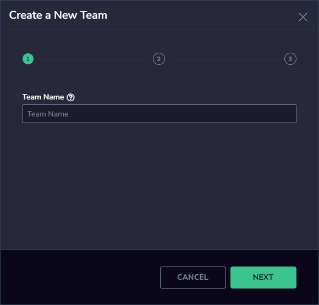319x305 pixels.
Task: Abort team creation via CANCEL
Action: click(x=193, y=278)
